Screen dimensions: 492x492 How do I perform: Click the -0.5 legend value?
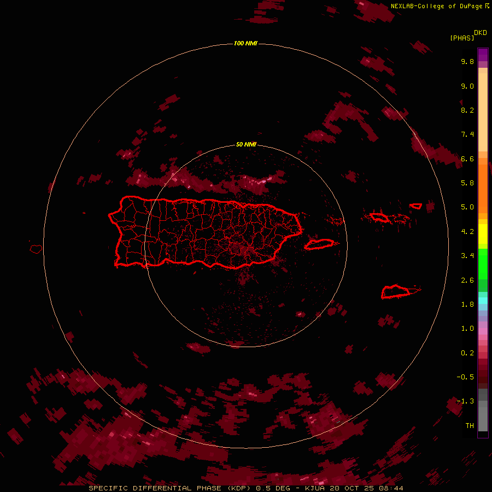pyautogui.click(x=465, y=377)
